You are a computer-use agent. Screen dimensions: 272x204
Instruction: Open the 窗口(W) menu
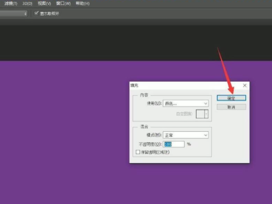click(x=63, y=4)
